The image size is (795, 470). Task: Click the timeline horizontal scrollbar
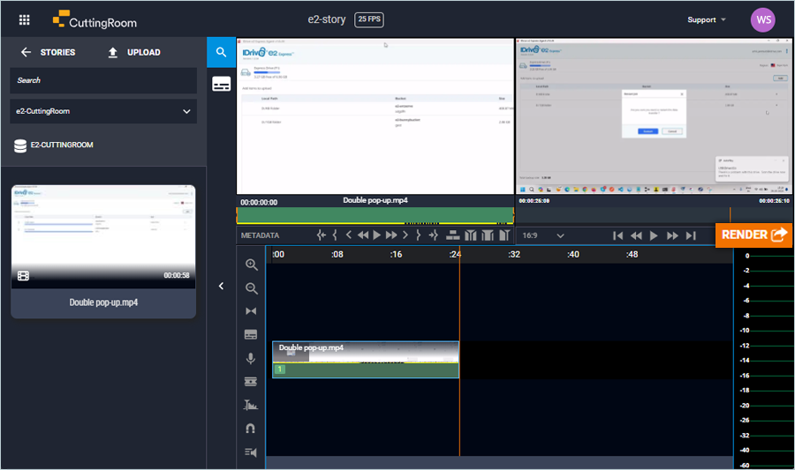click(x=499, y=462)
